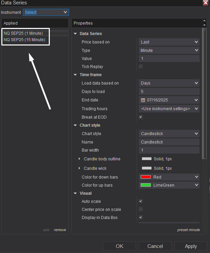Screen dimensions: 210x253
Task: Collapse the Visual section arrow
Action: point(75,193)
